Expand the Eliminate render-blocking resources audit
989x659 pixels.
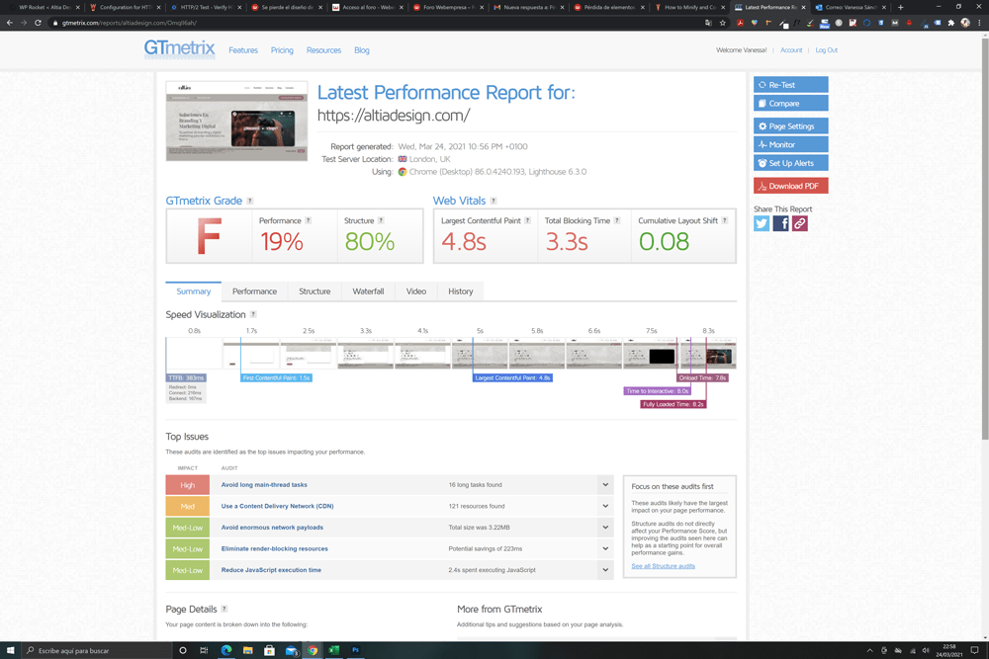pos(605,548)
